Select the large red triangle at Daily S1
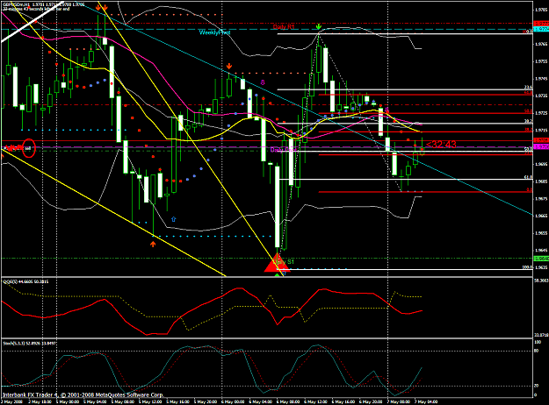The height and width of the screenshot is (405, 549). (x=277, y=263)
